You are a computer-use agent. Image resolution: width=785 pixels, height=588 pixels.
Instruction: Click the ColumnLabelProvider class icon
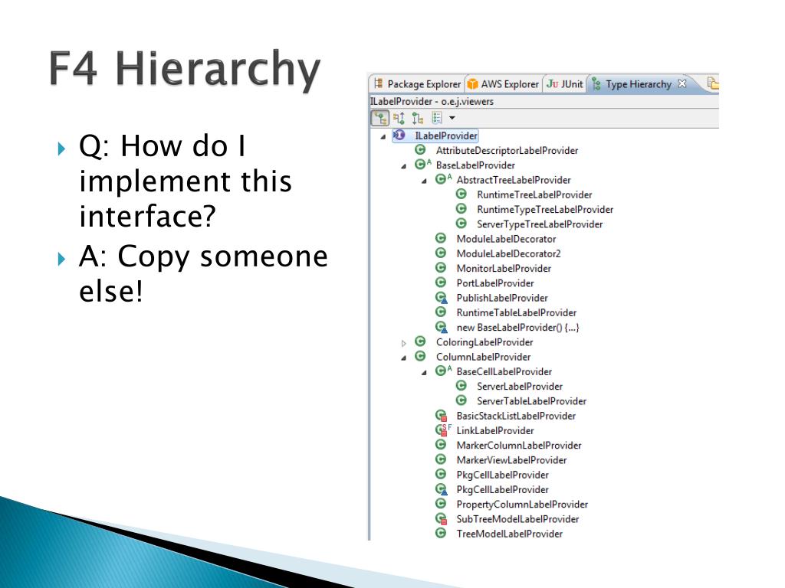(x=420, y=356)
